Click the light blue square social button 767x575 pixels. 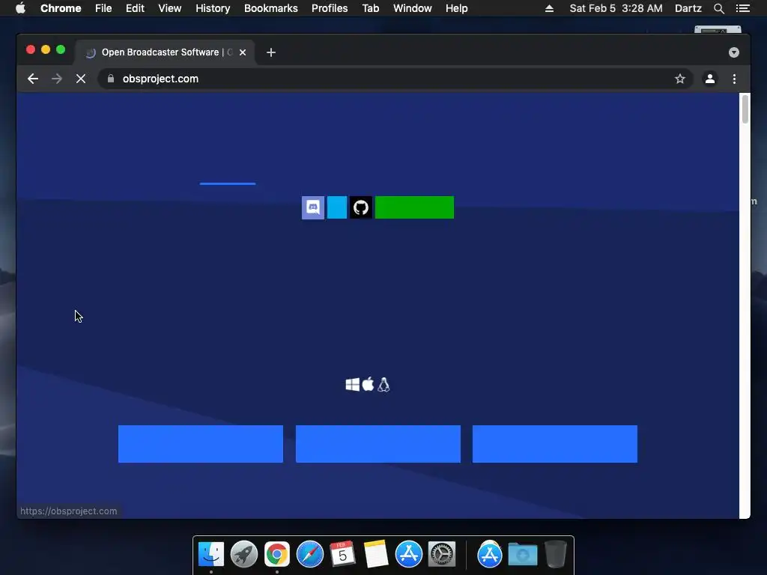(336, 207)
